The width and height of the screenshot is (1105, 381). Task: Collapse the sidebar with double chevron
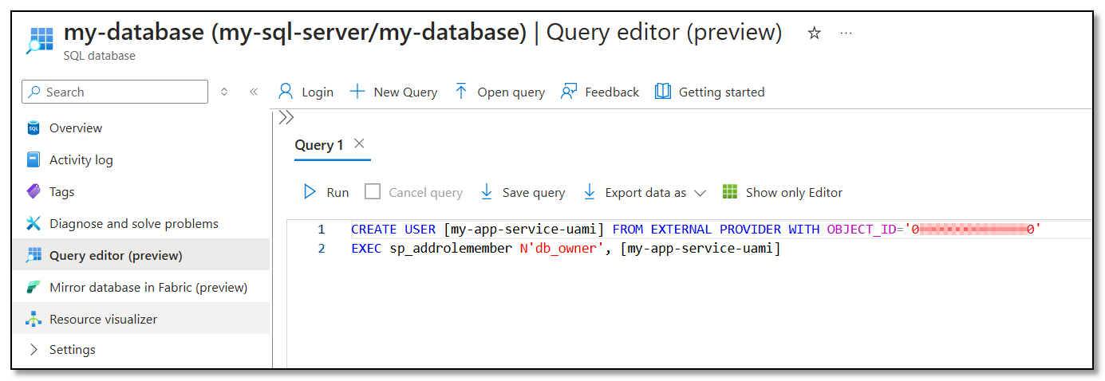click(254, 92)
